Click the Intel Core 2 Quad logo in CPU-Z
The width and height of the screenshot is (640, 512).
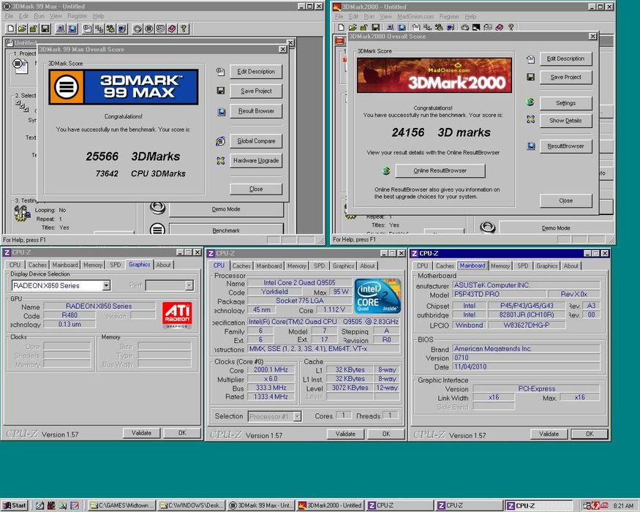pos(377,296)
